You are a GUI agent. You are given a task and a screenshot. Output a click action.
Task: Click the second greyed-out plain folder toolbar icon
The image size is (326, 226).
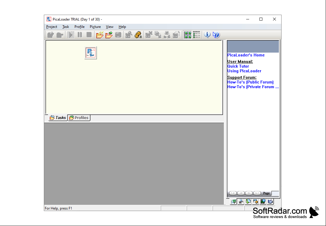(x=60, y=35)
